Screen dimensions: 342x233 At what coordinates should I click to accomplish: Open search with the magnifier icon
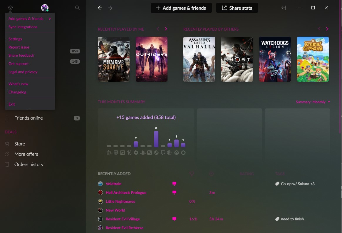tap(77, 8)
